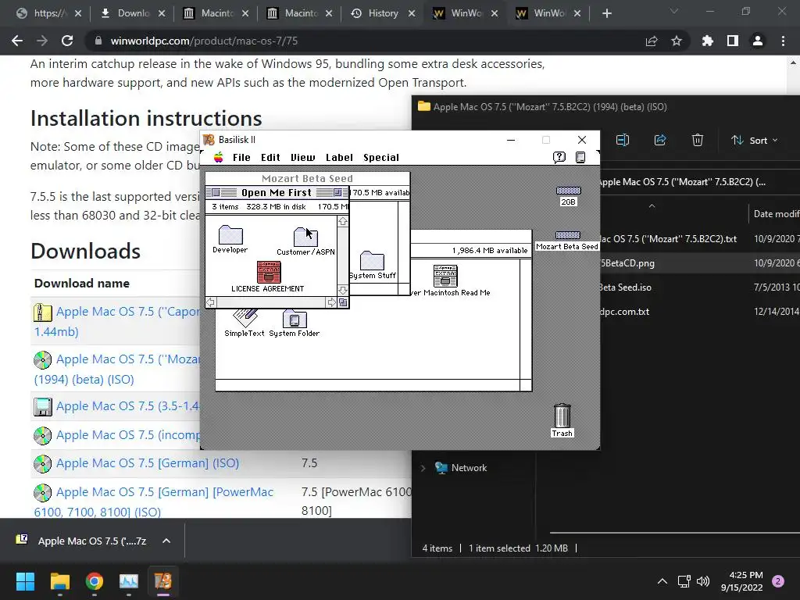Reload the WinWorld page
The height and width of the screenshot is (600, 800).
[67, 41]
